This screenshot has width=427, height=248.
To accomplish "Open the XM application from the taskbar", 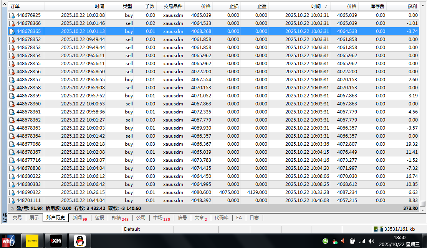I will click(x=56, y=241).
